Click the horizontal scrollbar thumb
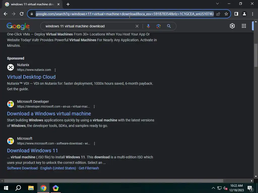 tap(114, 181)
